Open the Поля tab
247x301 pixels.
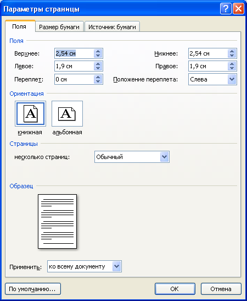click(19, 26)
